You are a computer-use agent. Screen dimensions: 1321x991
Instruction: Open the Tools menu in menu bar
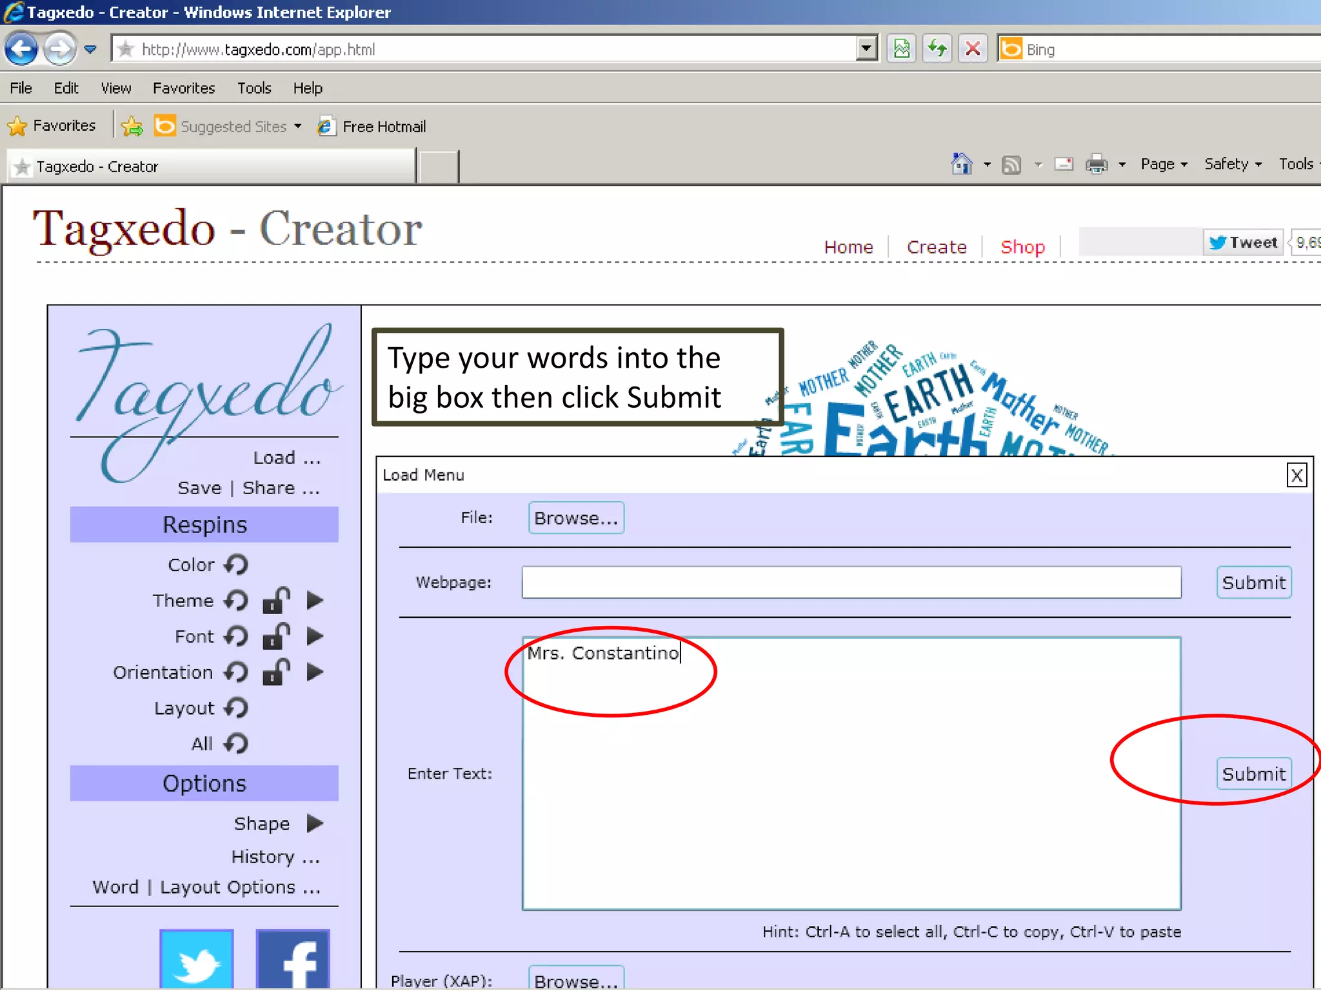tap(254, 88)
